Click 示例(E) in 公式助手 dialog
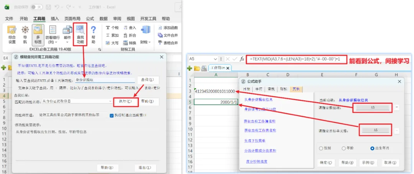Image resolution: width=414 pixels, height=174 pixels. tap(369, 163)
